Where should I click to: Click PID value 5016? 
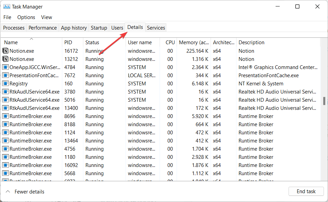pos(70,100)
